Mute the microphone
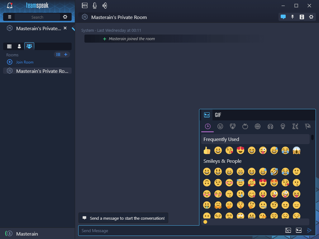Screen dimensions: 319x239 pyautogui.click(x=95, y=6)
